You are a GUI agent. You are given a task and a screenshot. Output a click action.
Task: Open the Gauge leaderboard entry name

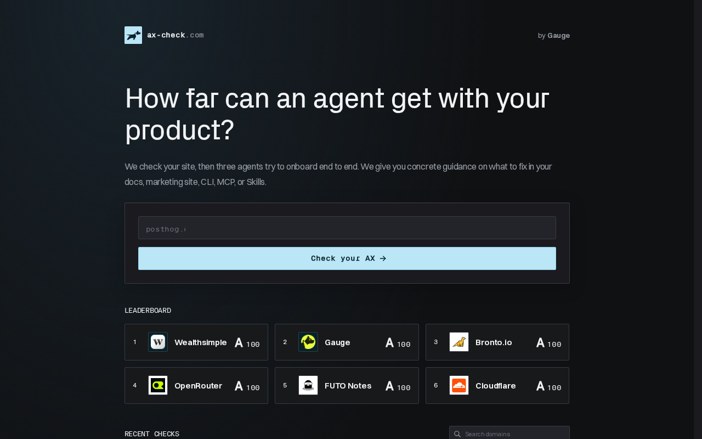coord(337,342)
